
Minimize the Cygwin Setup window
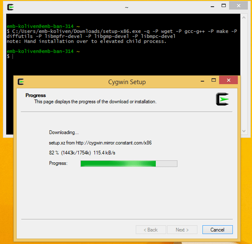point(202,80)
